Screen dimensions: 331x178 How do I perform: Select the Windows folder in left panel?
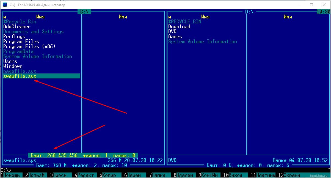13,66
